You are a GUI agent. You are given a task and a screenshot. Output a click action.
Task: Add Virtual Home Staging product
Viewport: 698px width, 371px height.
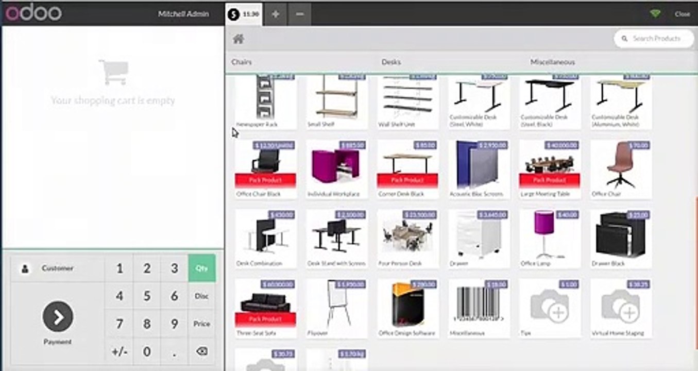(x=621, y=308)
